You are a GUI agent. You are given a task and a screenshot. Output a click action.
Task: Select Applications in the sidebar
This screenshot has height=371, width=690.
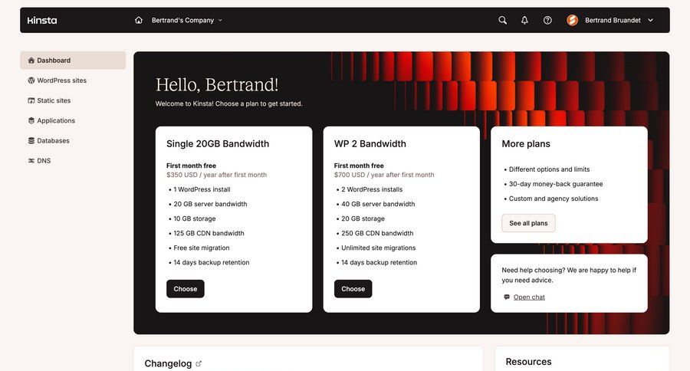[56, 120]
